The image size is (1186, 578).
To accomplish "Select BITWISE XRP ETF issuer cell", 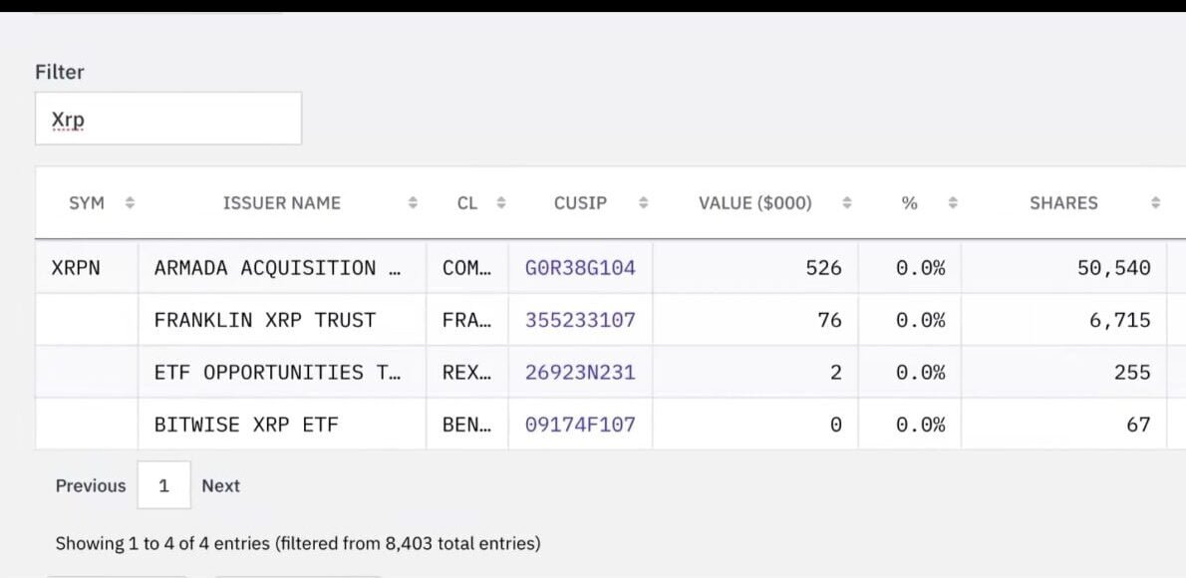I will [x=282, y=425].
